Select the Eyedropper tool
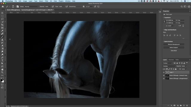This screenshot has height=107, width=191. click(2, 31)
